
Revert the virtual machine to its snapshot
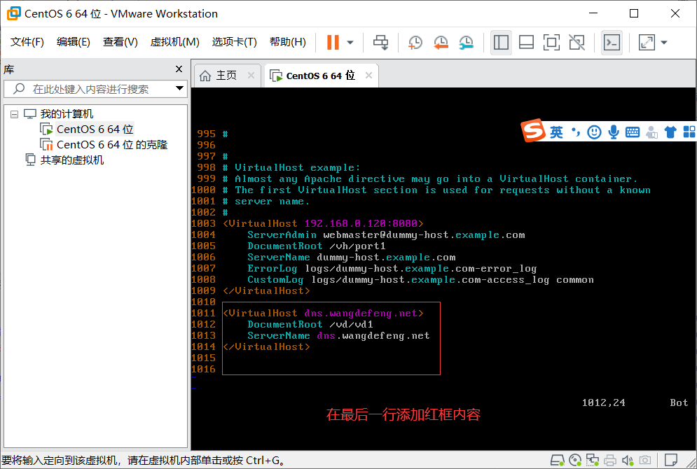(x=441, y=43)
